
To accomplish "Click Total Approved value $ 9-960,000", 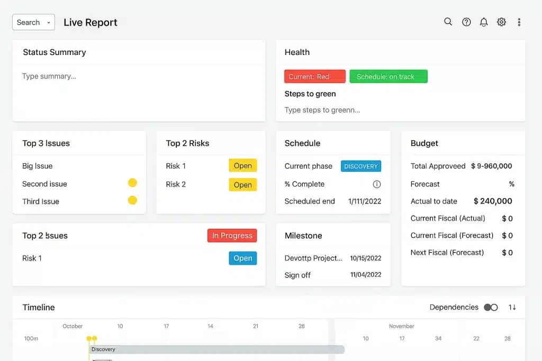I will click(x=491, y=166).
